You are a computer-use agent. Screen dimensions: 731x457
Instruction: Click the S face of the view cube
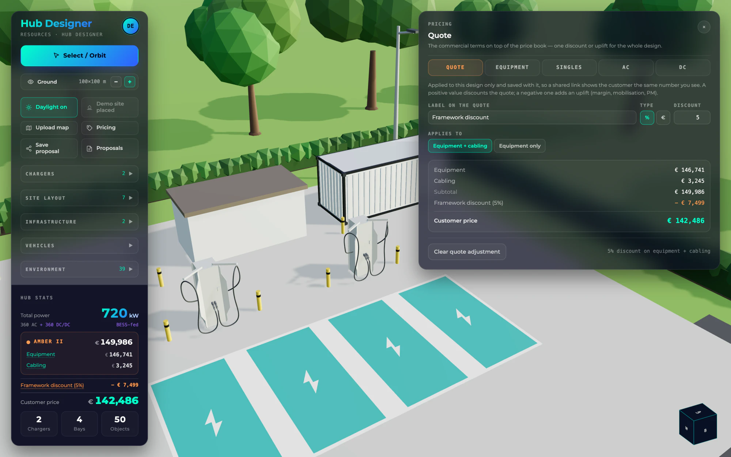pos(705,430)
